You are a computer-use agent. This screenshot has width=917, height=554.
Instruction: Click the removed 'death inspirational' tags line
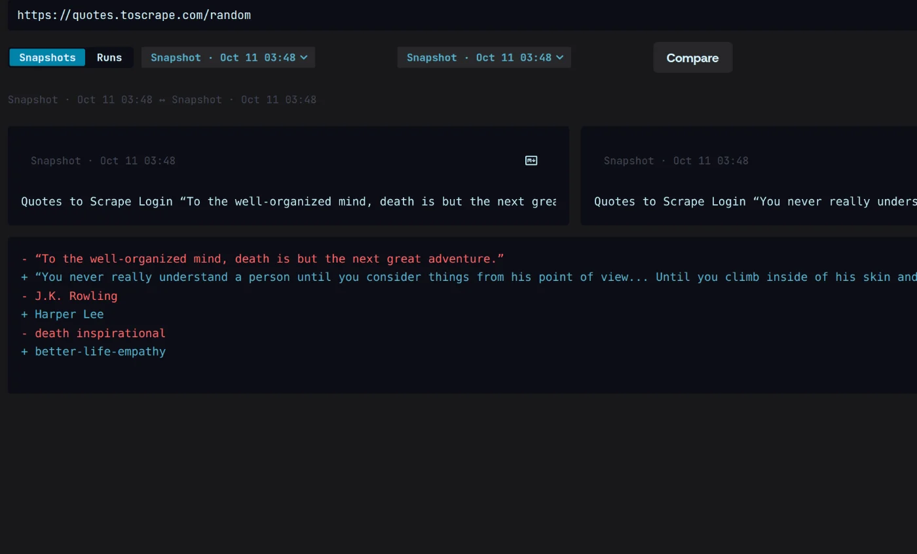93,333
